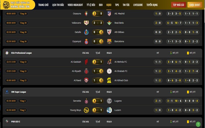Viewport: 205px width, 128px height.
Task: Click the scroll-to-top green arrow button
Action: (x=198, y=124)
